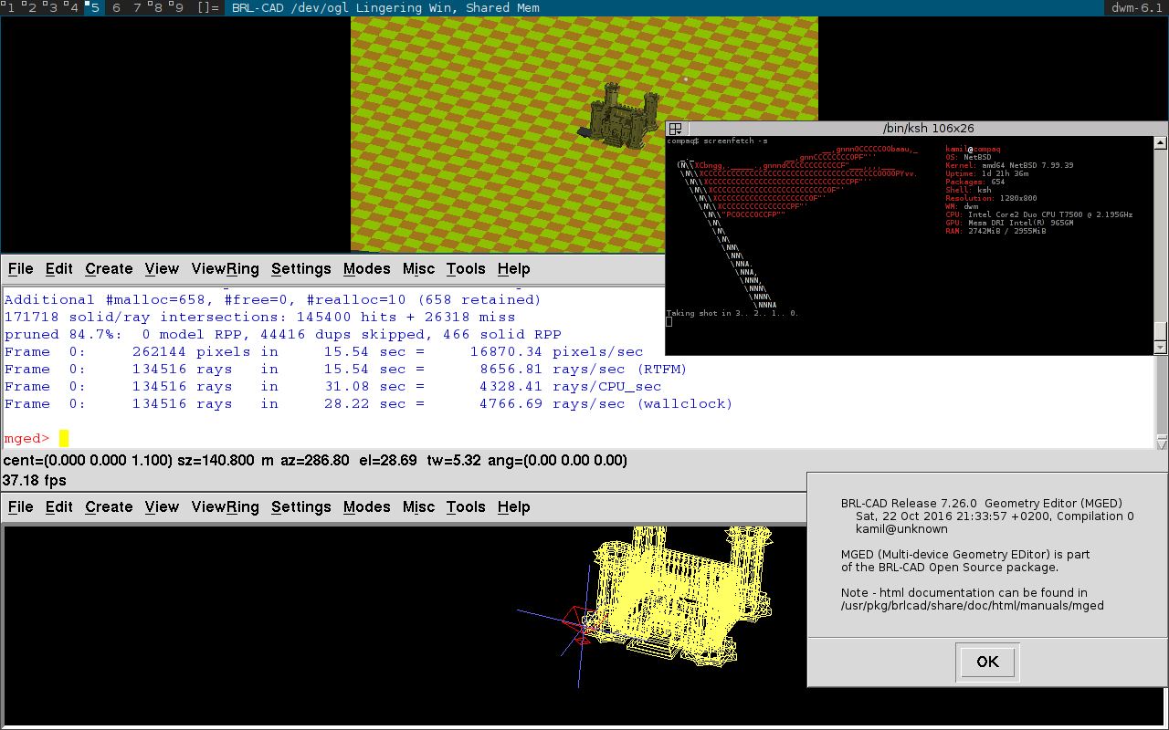
Task: Click the 'CPU: Intel Core2 Duo' line in terminal
Action: coord(1039,214)
